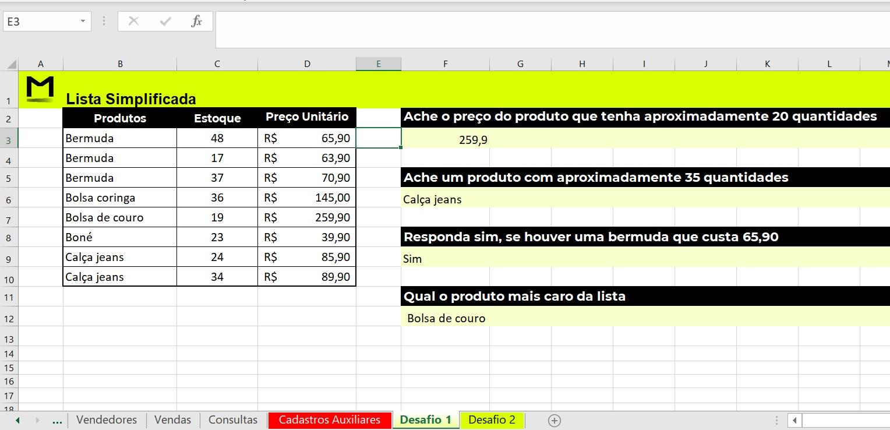The image size is (890, 430).
Task: Click the Enter checkmark icon in formula bar
Action: [165, 21]
